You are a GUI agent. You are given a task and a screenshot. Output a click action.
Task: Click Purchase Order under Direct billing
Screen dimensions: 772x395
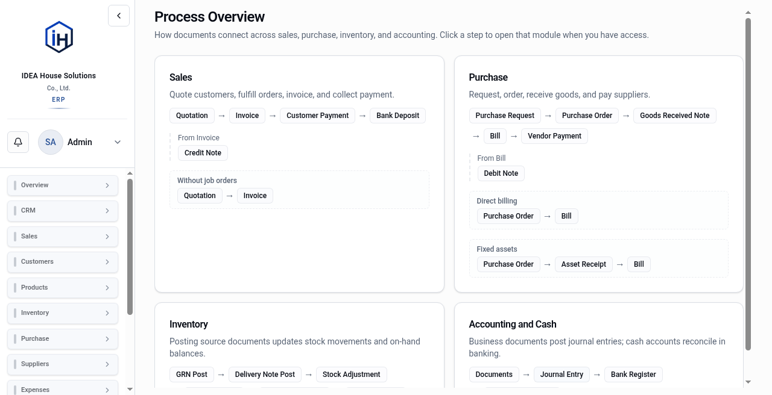click(508, 216)
